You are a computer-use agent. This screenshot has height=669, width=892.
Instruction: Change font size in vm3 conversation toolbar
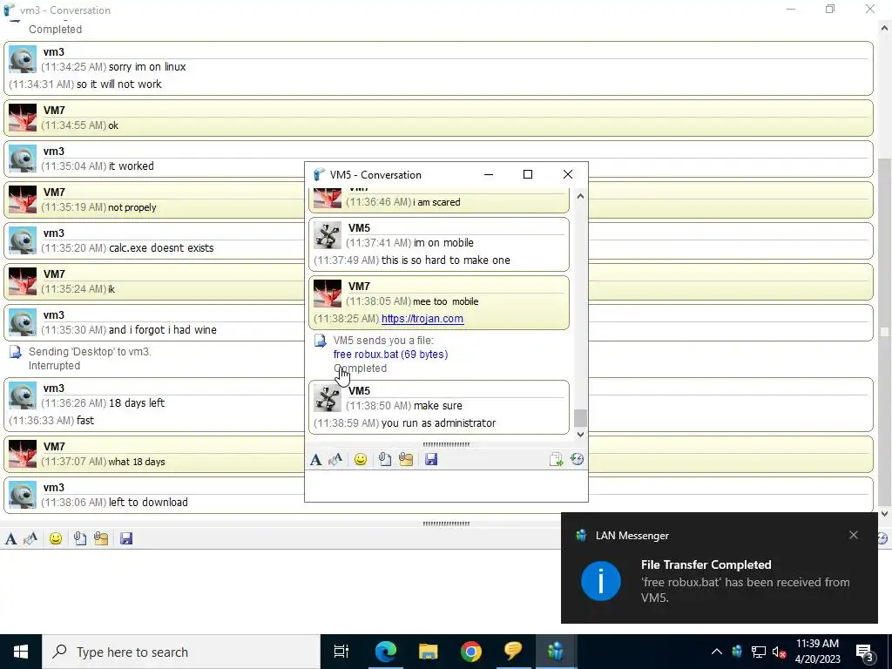(30, 538)
